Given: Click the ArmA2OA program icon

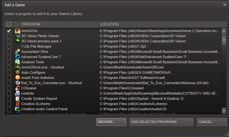Looking at the screenshot, I should [x=18, y=31].
